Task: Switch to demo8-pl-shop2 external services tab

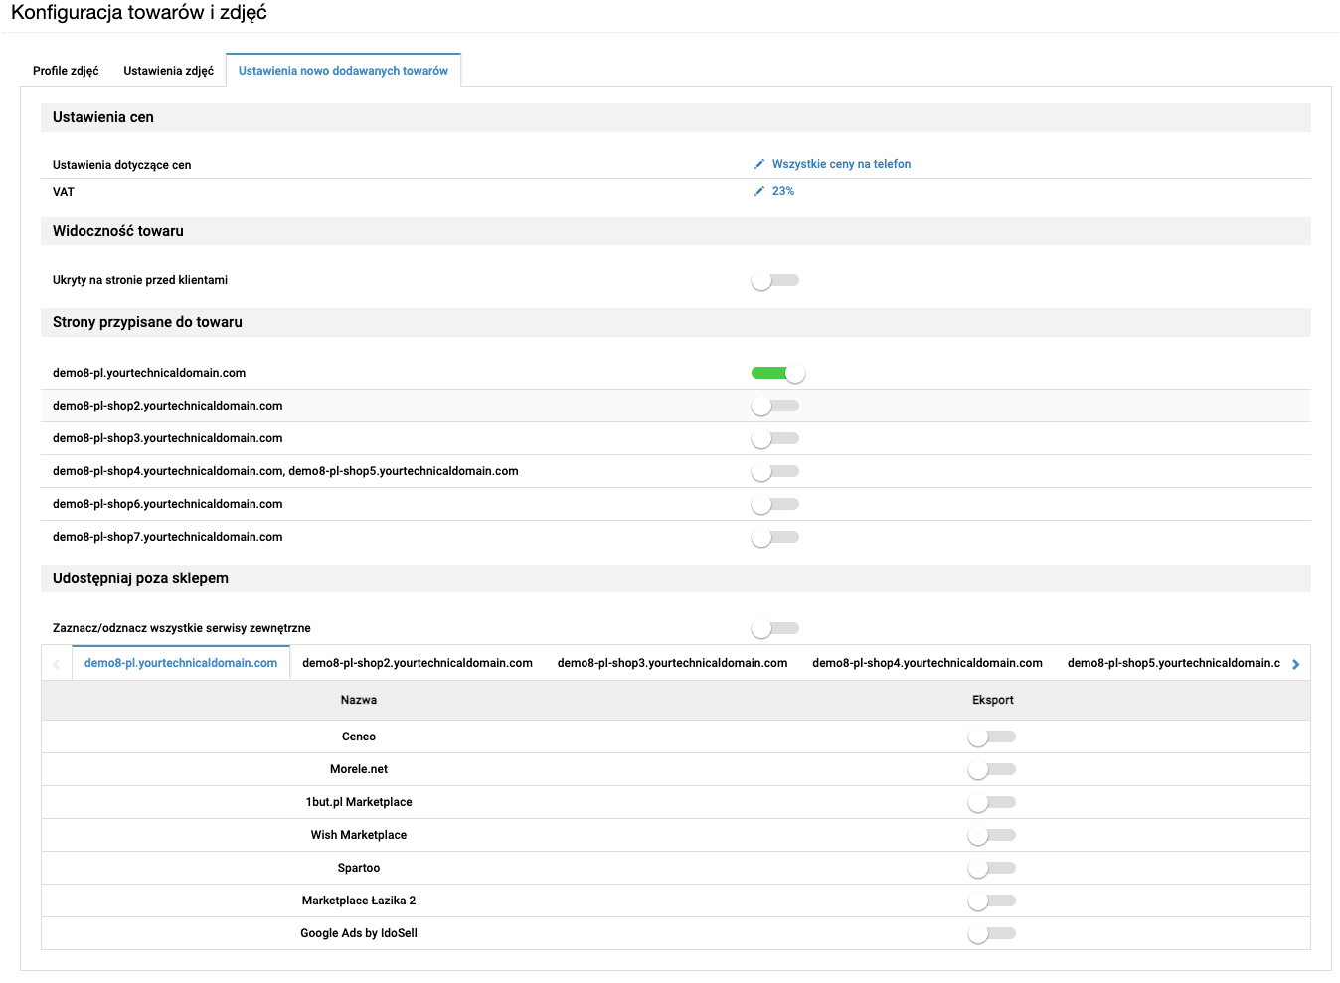Action: coord(418,663)
